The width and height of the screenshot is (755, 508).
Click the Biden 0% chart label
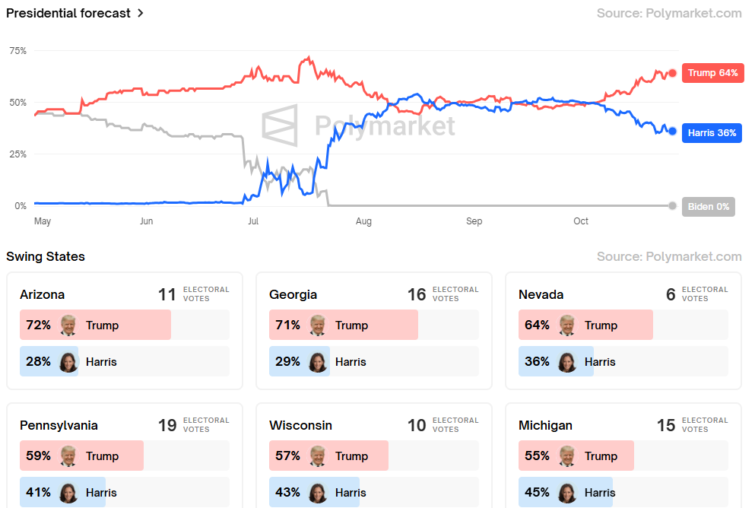[708, 206]
